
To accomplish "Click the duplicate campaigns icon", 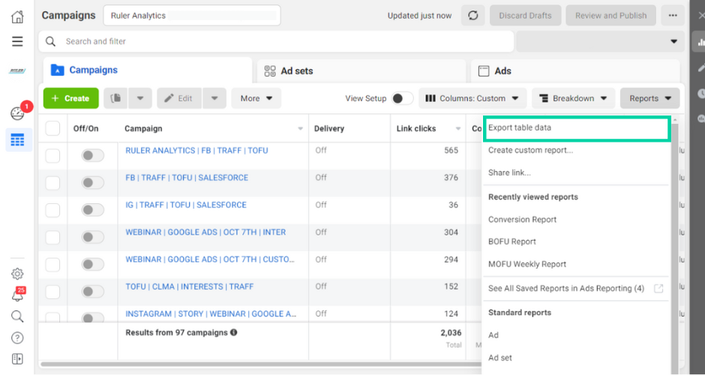I will [115, 98].
